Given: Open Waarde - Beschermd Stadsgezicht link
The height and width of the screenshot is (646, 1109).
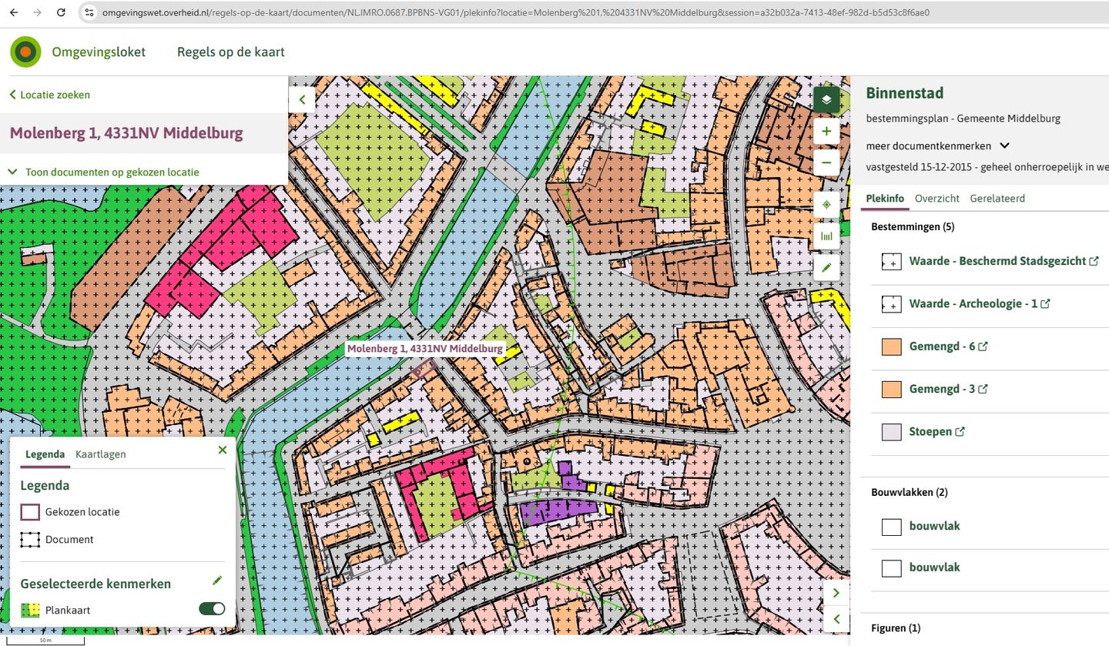Looking at the screenshot, I should click(997, 261).
